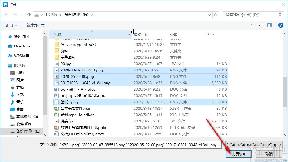
Task: Click 此电脑 in the address breadcrumb
Action: click(x=51, y=15)
